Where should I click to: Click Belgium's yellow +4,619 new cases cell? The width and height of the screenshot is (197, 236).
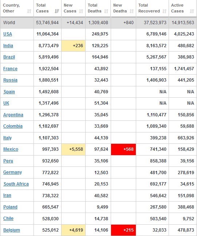74,230
